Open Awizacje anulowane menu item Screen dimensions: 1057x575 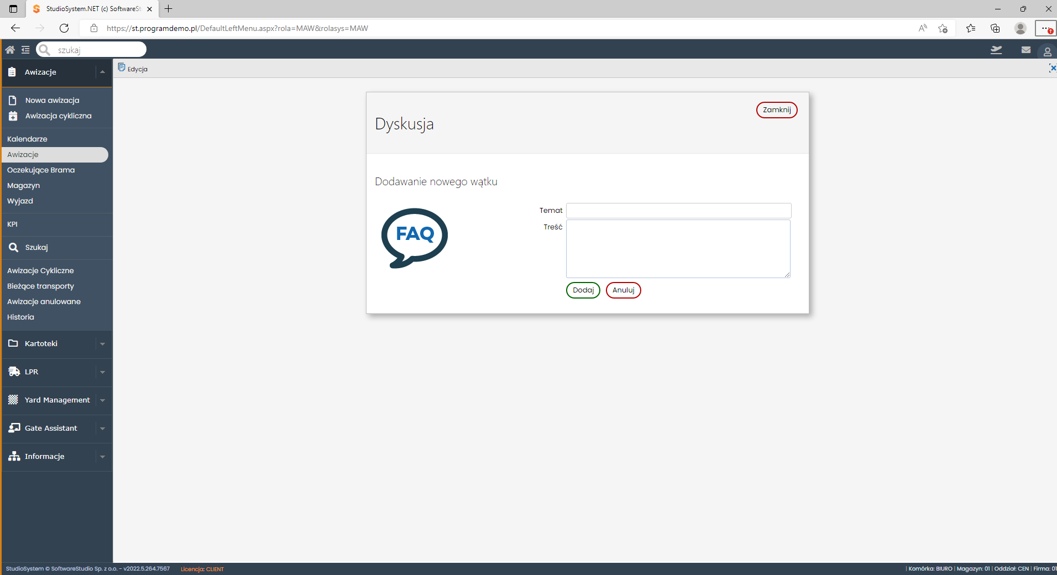tap(44, 301)
